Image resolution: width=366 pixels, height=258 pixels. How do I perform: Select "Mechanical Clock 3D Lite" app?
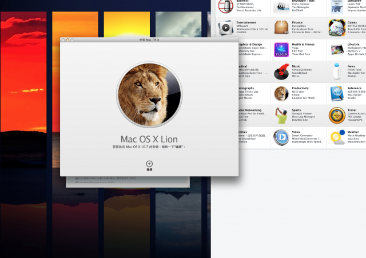(x=252, y=29)
